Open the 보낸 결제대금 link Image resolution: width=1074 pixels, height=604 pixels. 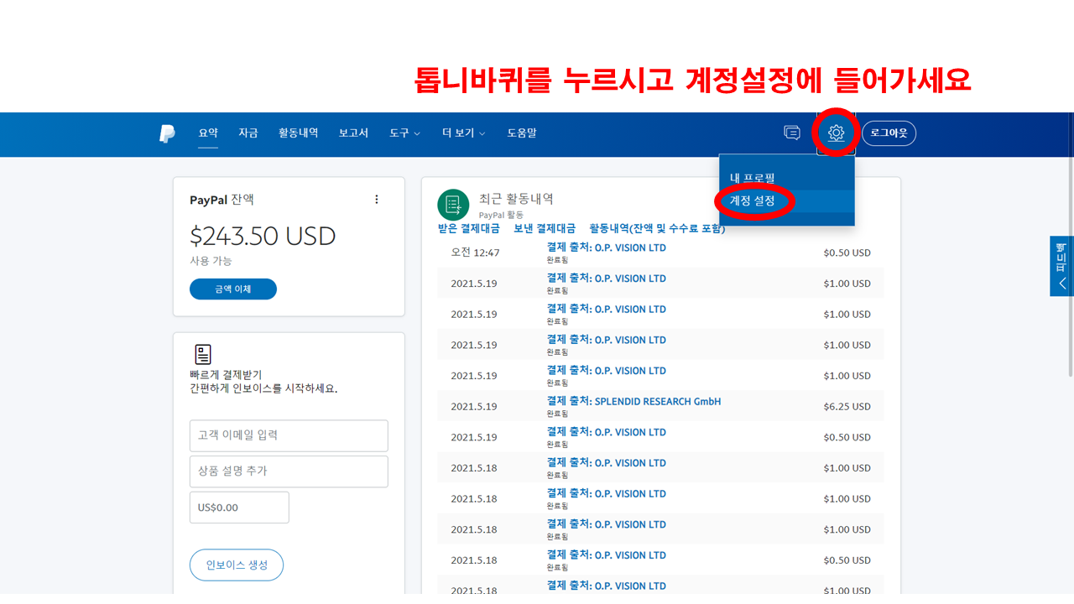545,228
